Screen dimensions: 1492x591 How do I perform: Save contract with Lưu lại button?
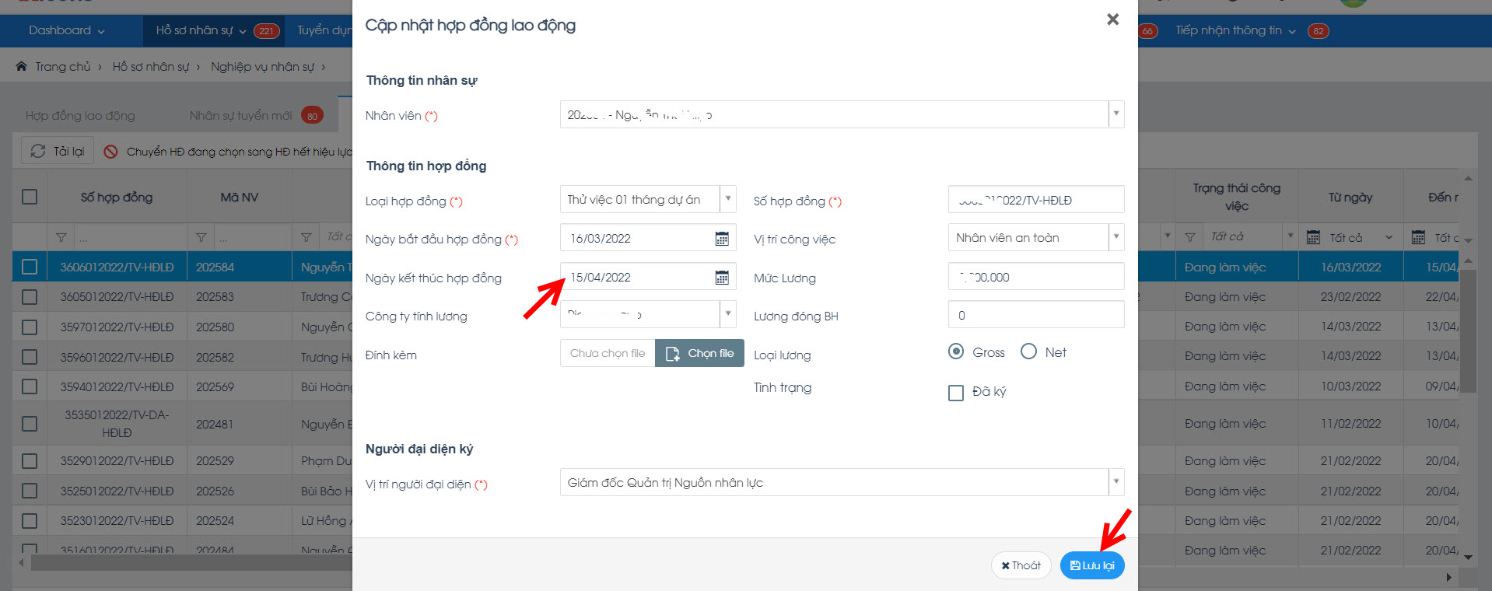[1091, 565]
